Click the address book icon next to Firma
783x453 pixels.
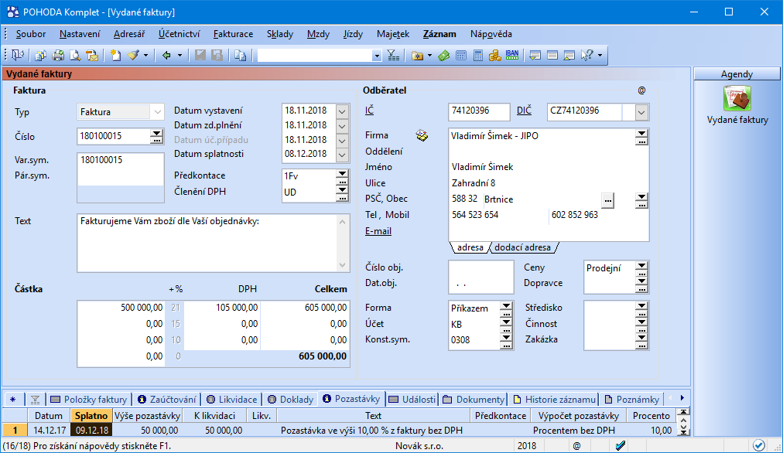tap(422, 135)
